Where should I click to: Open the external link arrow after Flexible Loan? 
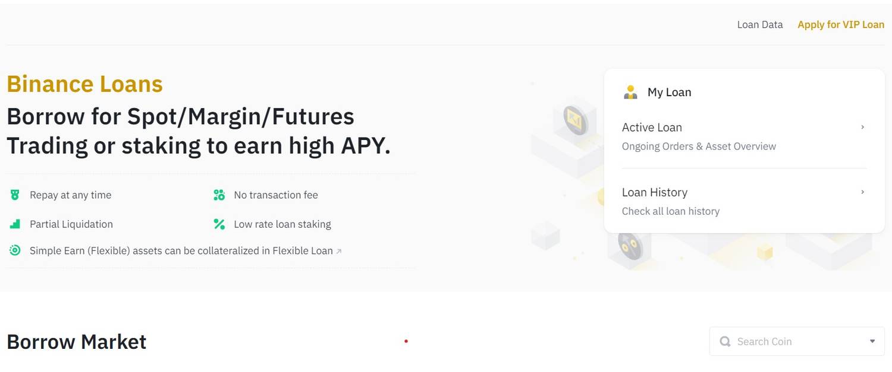pyautogui.click(x=339, y=251)
